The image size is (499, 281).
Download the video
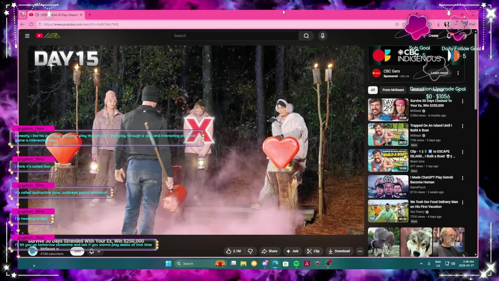coord(339,251)
